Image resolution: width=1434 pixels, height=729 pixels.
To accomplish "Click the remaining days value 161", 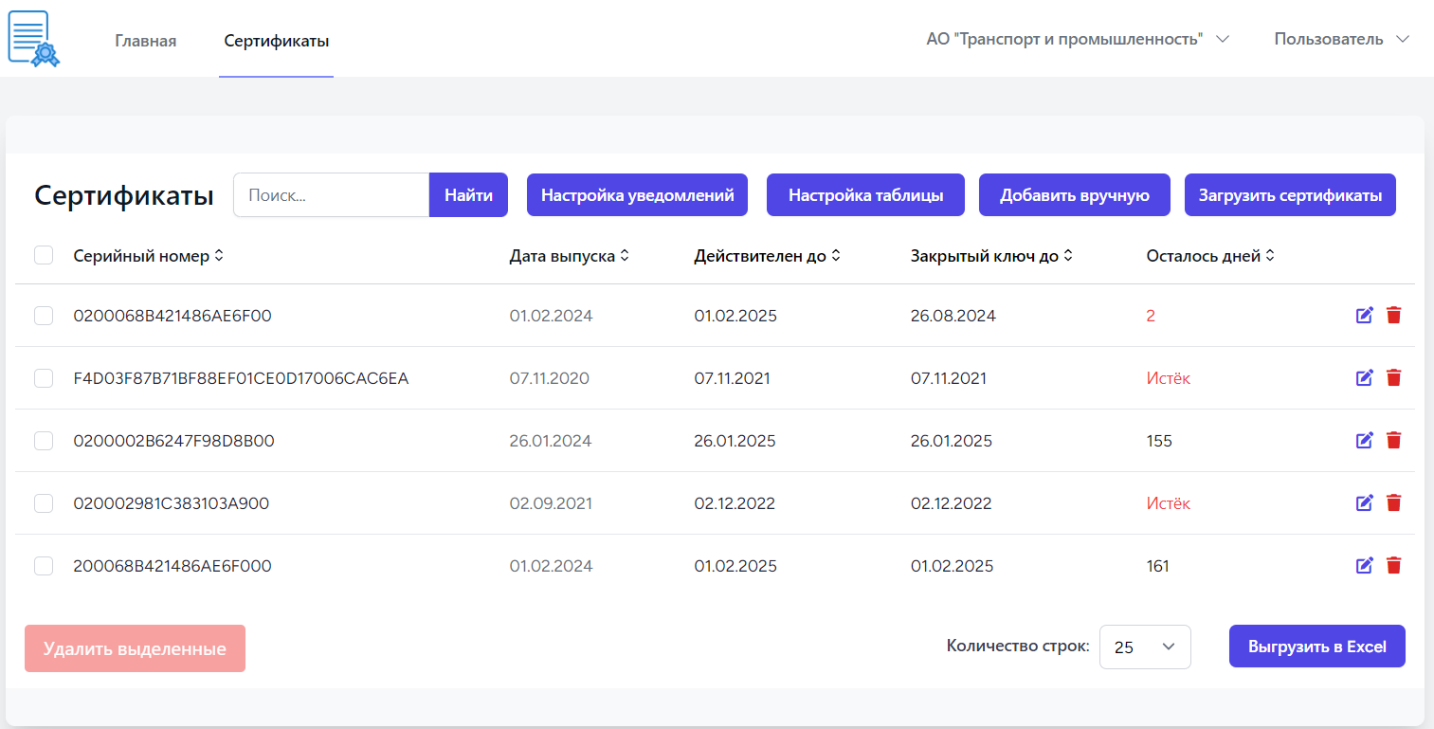I will 1157,566.
